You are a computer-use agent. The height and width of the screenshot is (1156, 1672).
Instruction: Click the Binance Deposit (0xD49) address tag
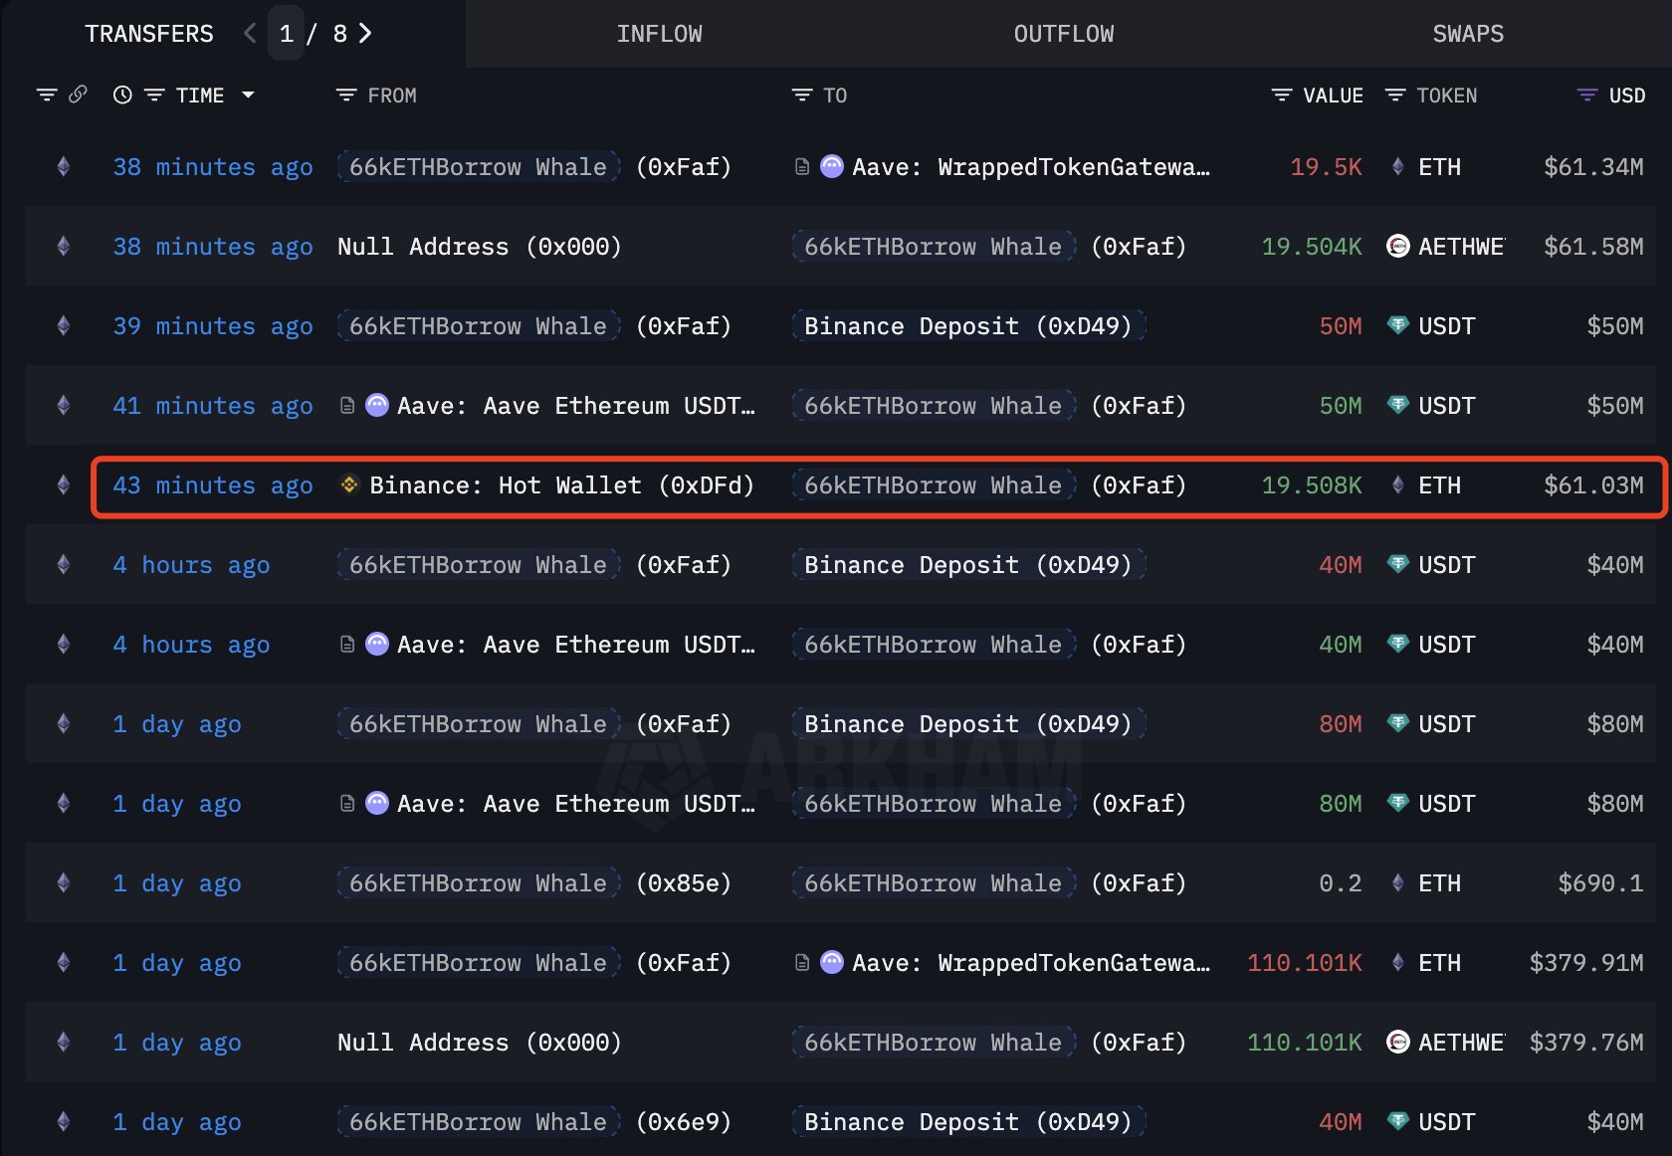point(968,325)
